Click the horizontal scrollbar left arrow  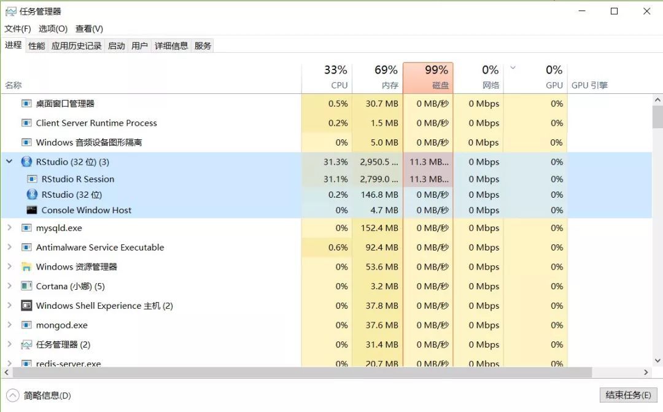[x=6, y=372]
